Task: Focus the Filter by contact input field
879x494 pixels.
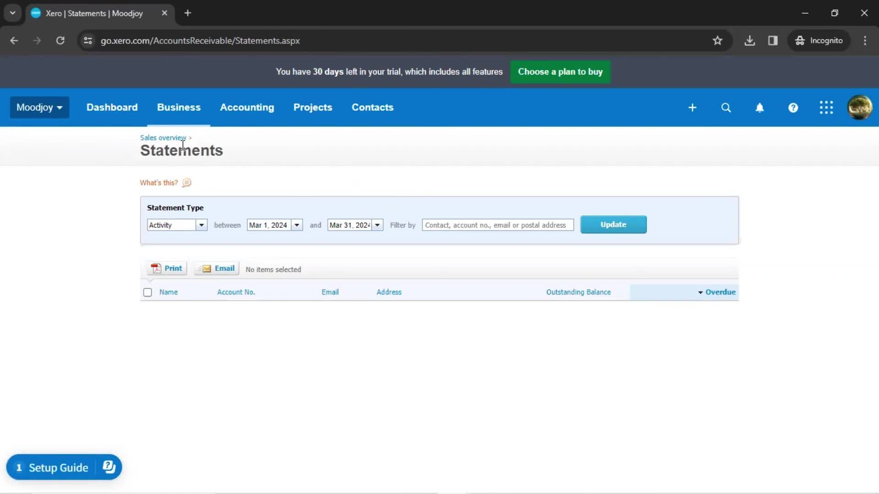Action: [498, 225]
